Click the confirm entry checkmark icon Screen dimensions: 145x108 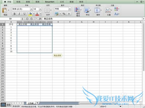[x=31, y=19]
